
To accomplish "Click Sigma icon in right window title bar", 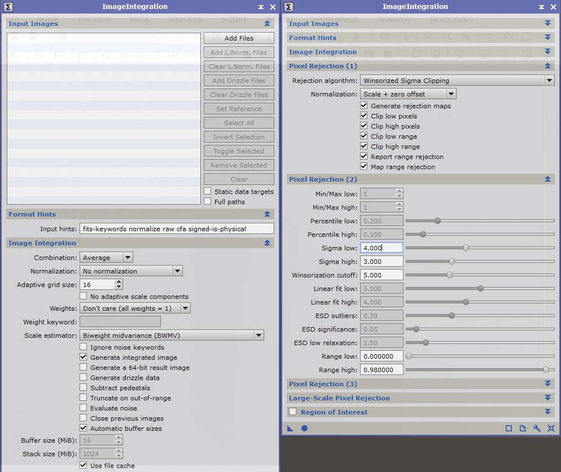I will tap(288, 7).
